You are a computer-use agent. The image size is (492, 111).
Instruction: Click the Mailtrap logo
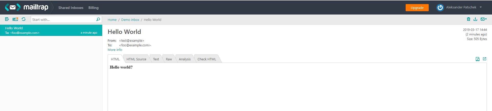27,7
